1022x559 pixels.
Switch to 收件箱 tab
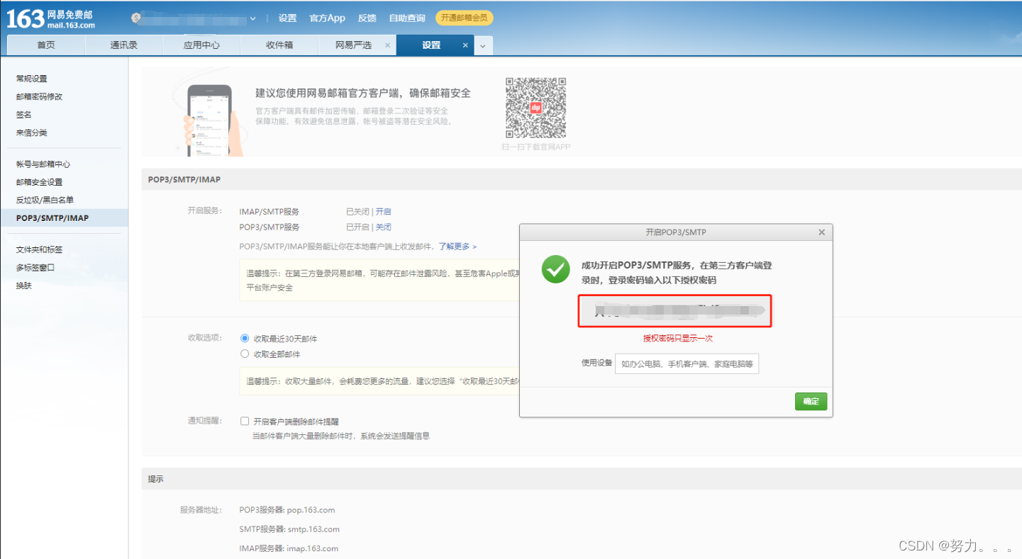(279, 45)
